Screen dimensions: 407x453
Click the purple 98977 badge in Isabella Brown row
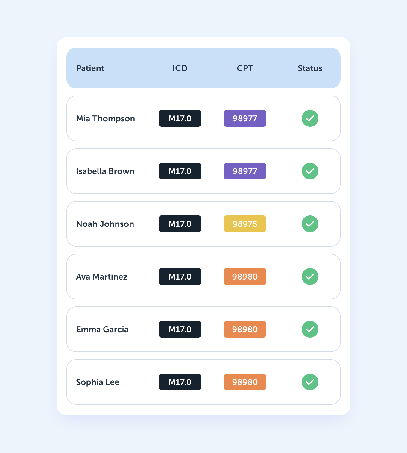[245, 171]
